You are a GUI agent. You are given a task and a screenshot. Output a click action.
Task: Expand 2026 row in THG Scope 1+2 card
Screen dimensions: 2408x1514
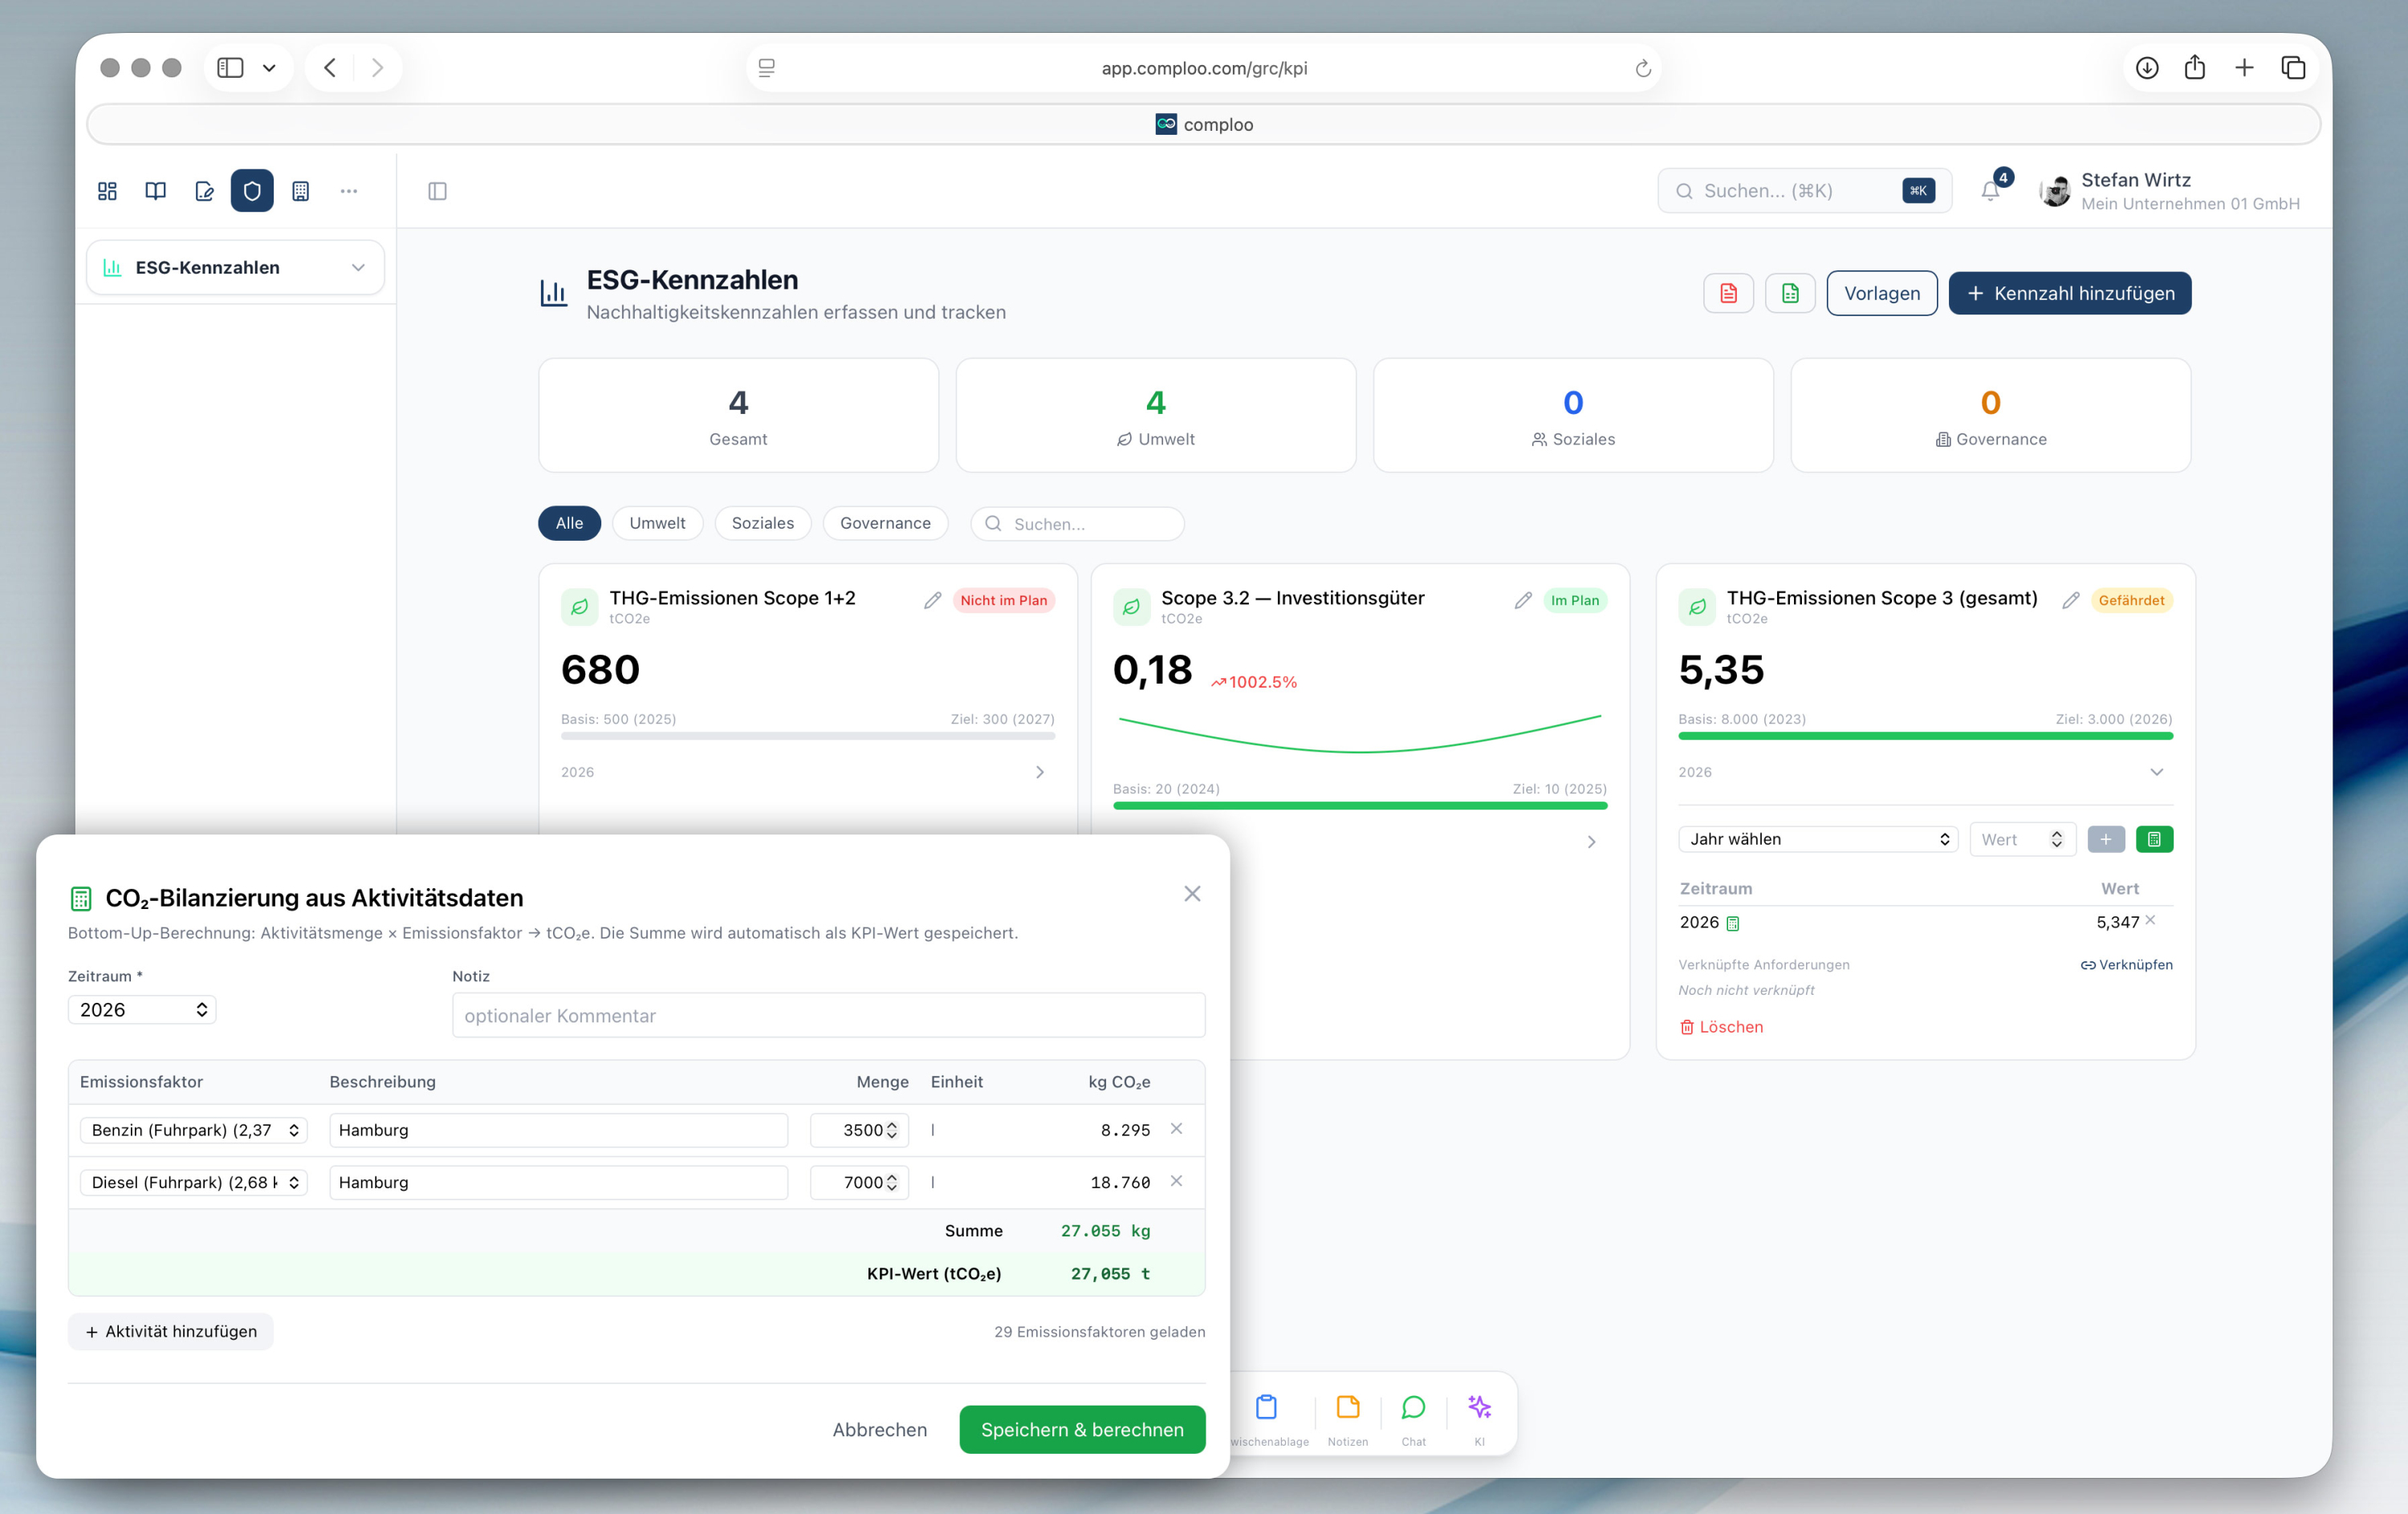pos(1039,772)
